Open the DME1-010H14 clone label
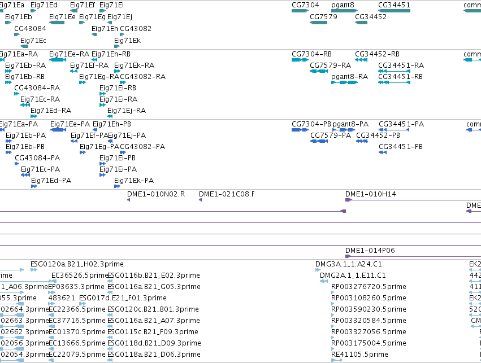The height and width of the screenshot is (363, 481). [371, 194]
